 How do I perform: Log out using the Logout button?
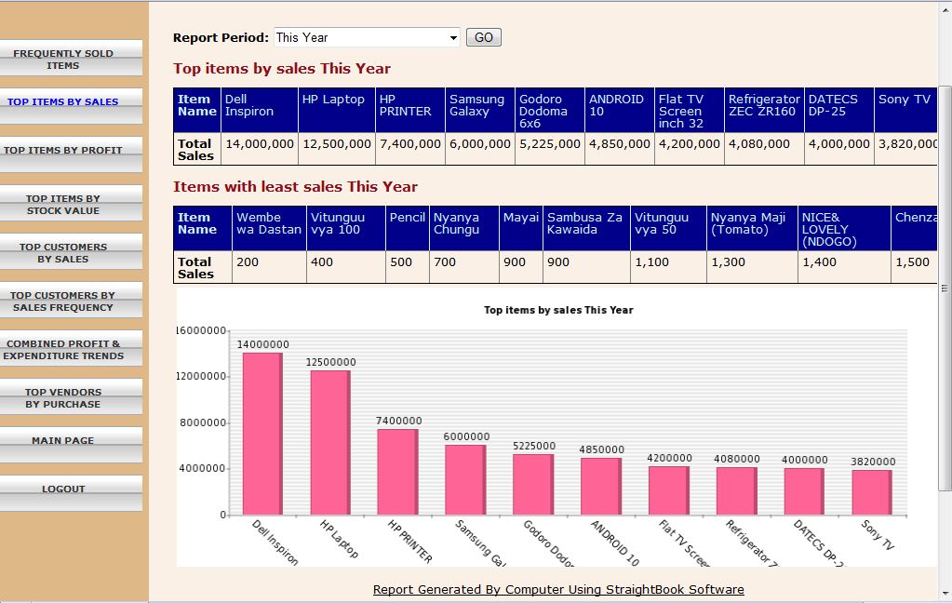71,494
